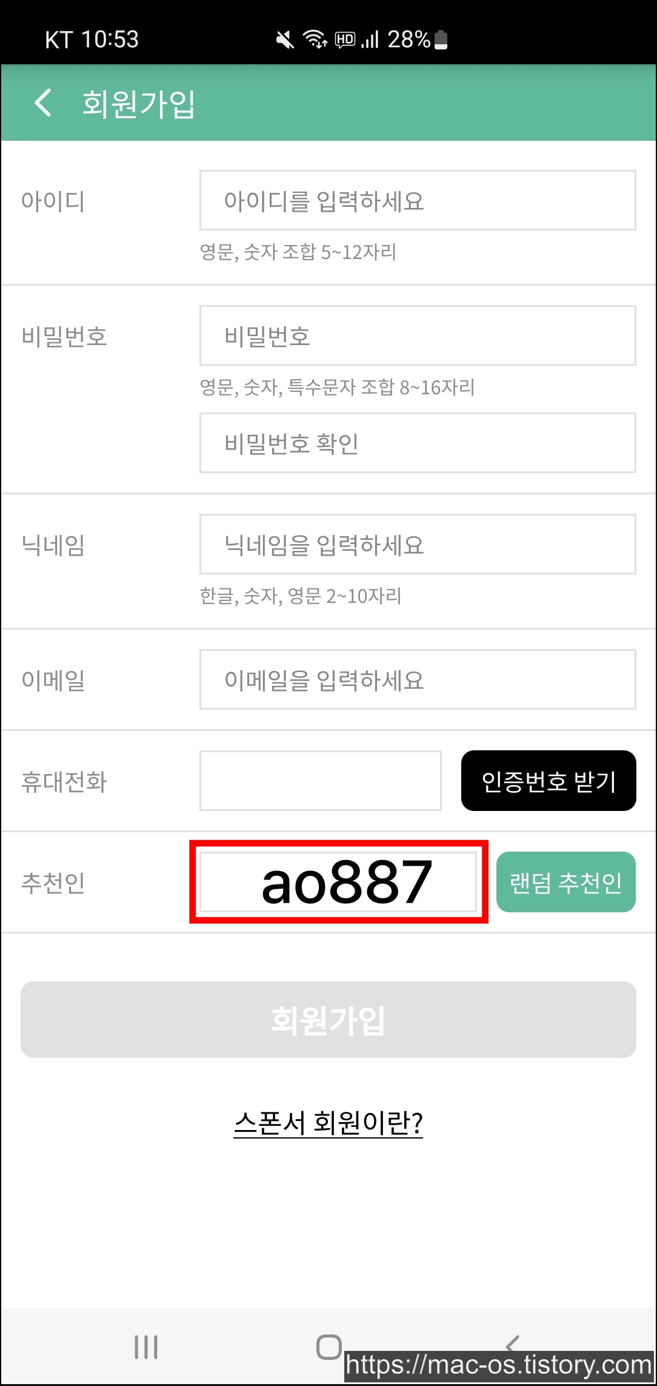Tap the battery icon in status bar
The image size is (657, 1386).
(x=441, y=39)
